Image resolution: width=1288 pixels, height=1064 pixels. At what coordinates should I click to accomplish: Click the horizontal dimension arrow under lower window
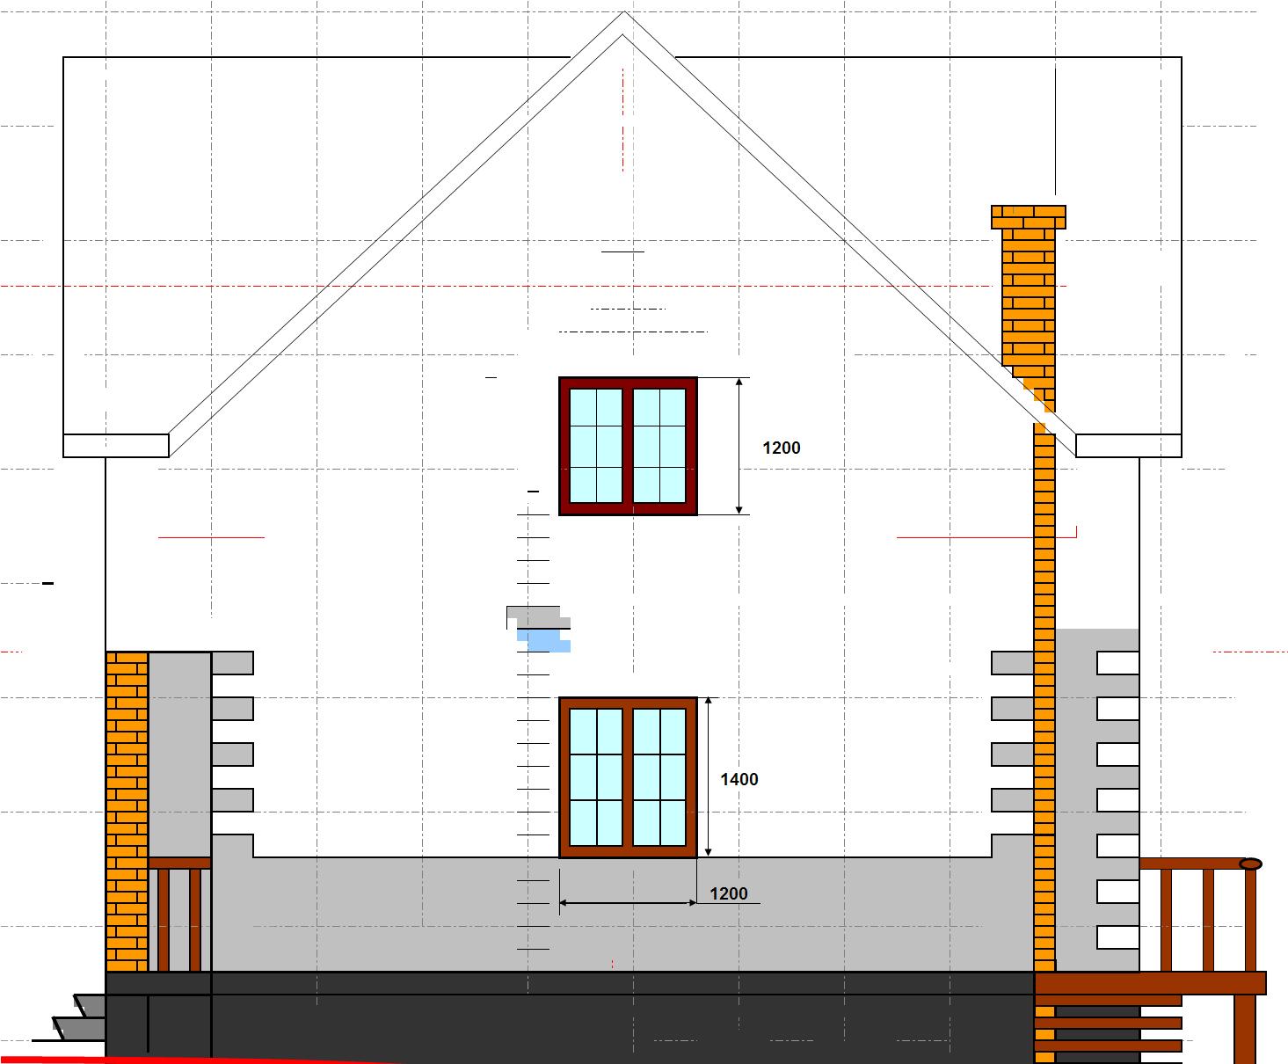628,902
